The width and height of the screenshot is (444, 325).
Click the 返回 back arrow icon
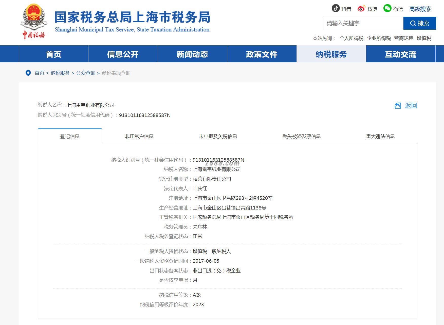(398, 106)
